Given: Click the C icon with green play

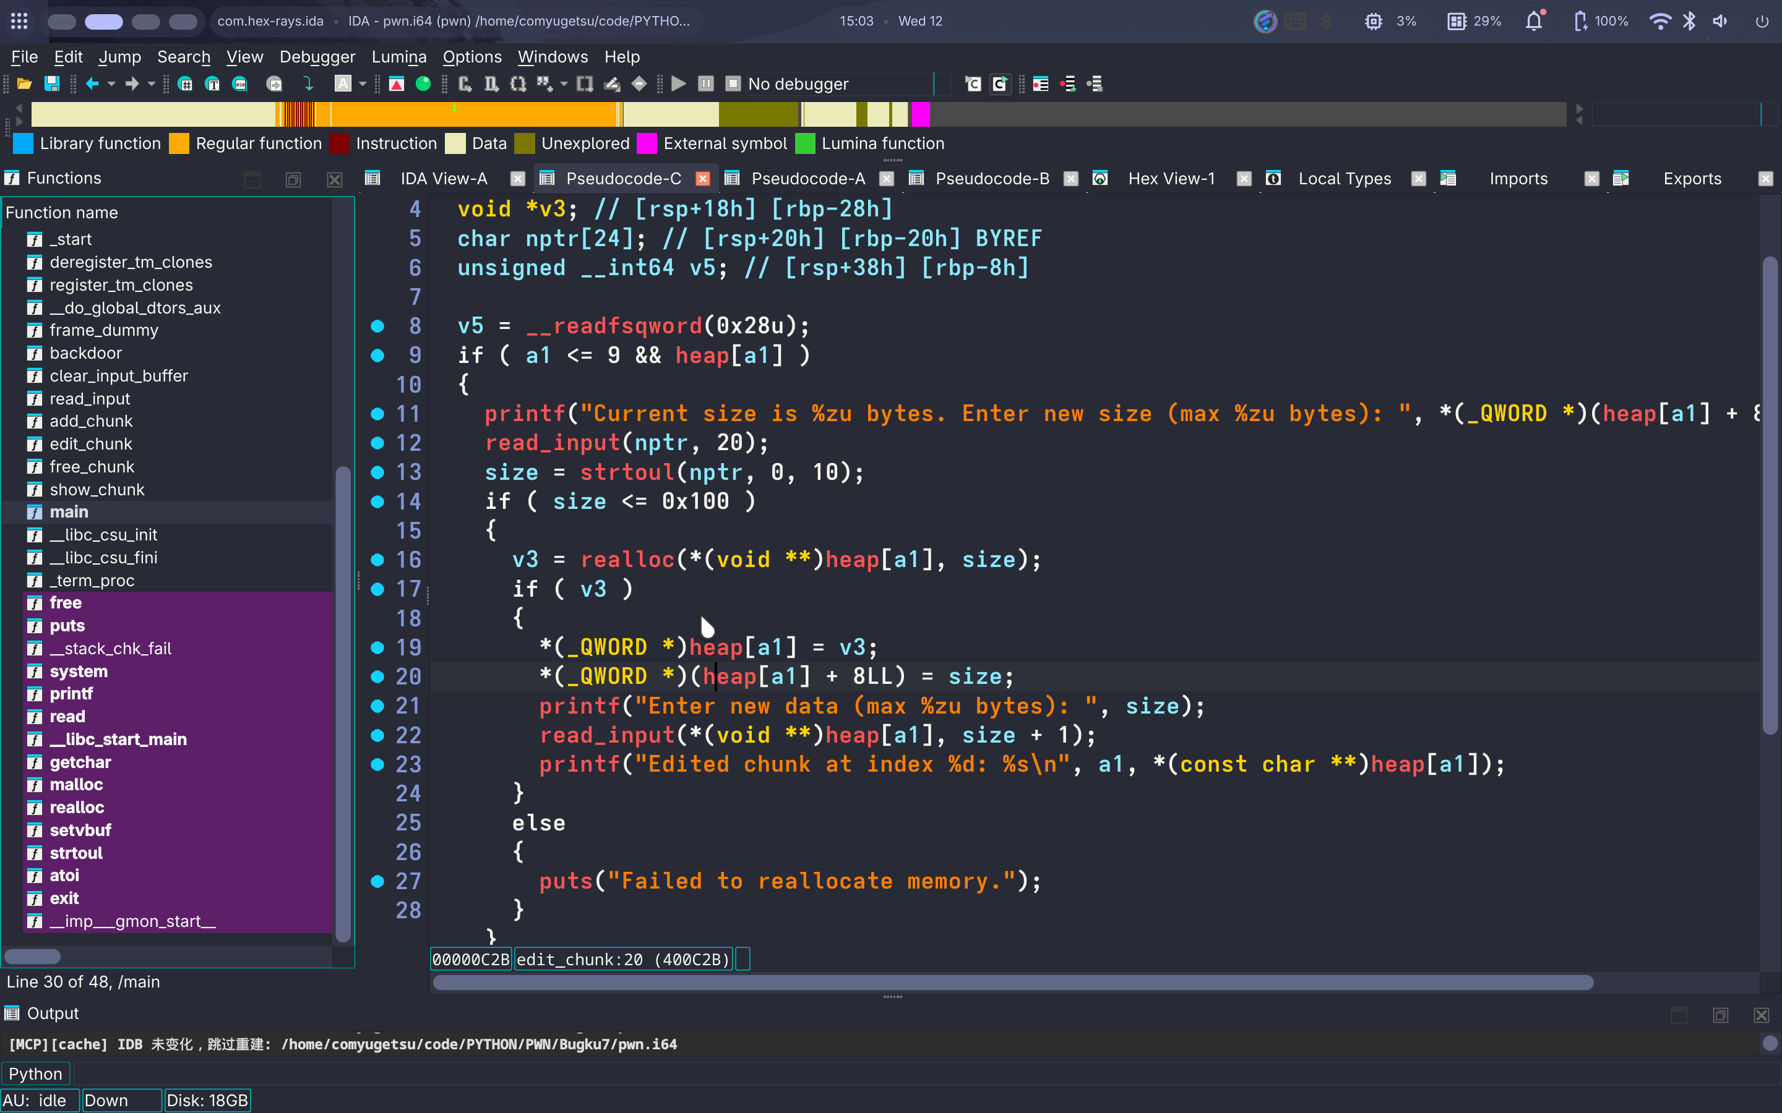Looking at the screenshot, I should point(1000,84).
